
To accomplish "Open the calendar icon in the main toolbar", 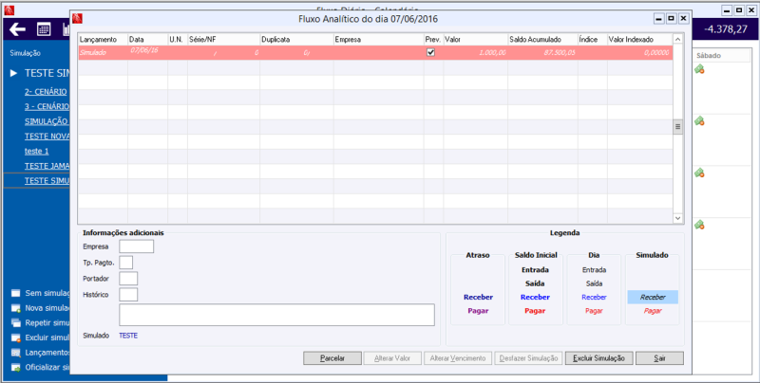I will click(x=44, y=29).
